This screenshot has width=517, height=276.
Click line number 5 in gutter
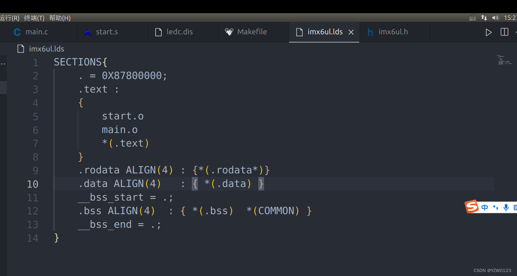(x=35, y=117)
